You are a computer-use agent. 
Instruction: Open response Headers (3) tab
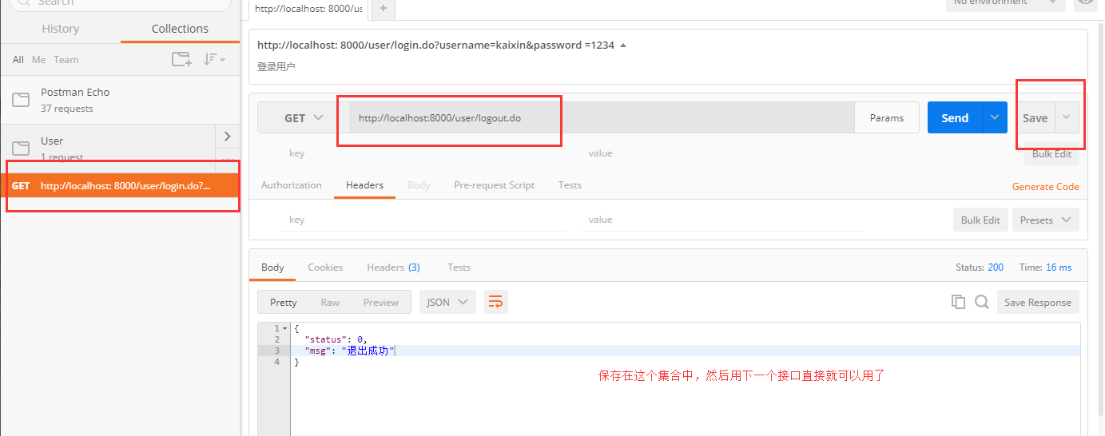point(393,267)
